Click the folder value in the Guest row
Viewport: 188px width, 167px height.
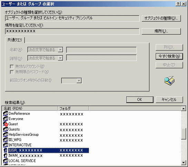tap(71, 124)
